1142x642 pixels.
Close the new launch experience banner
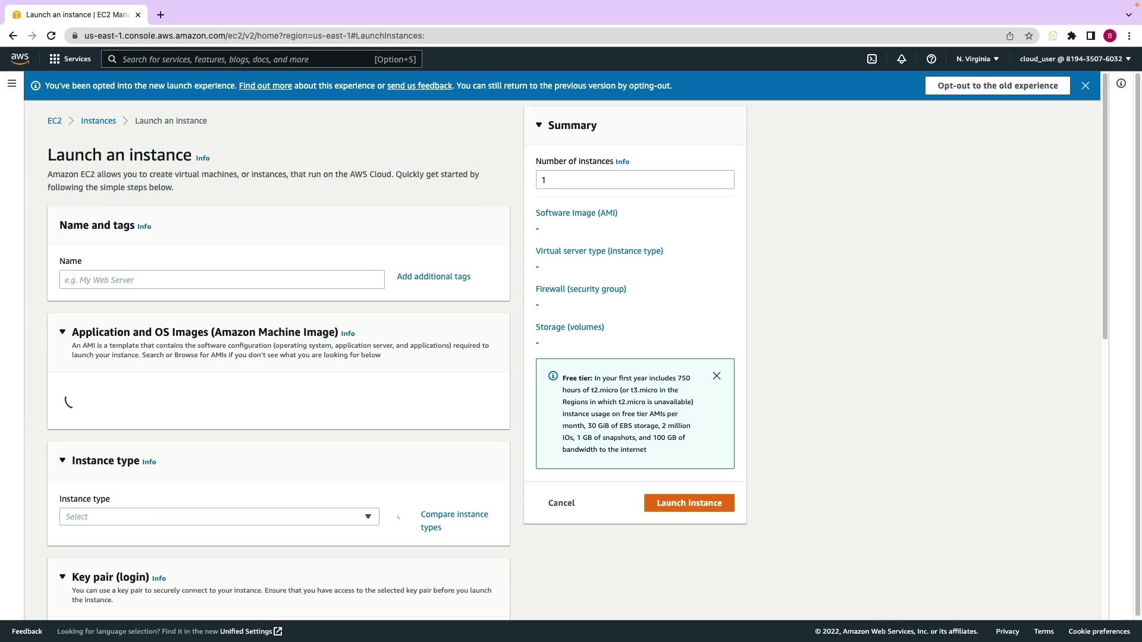(x=1085, y=86)
